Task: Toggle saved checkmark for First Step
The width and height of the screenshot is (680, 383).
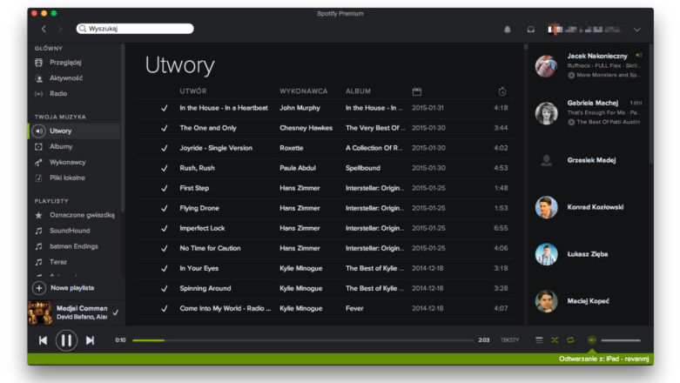Action: (165, 188)
